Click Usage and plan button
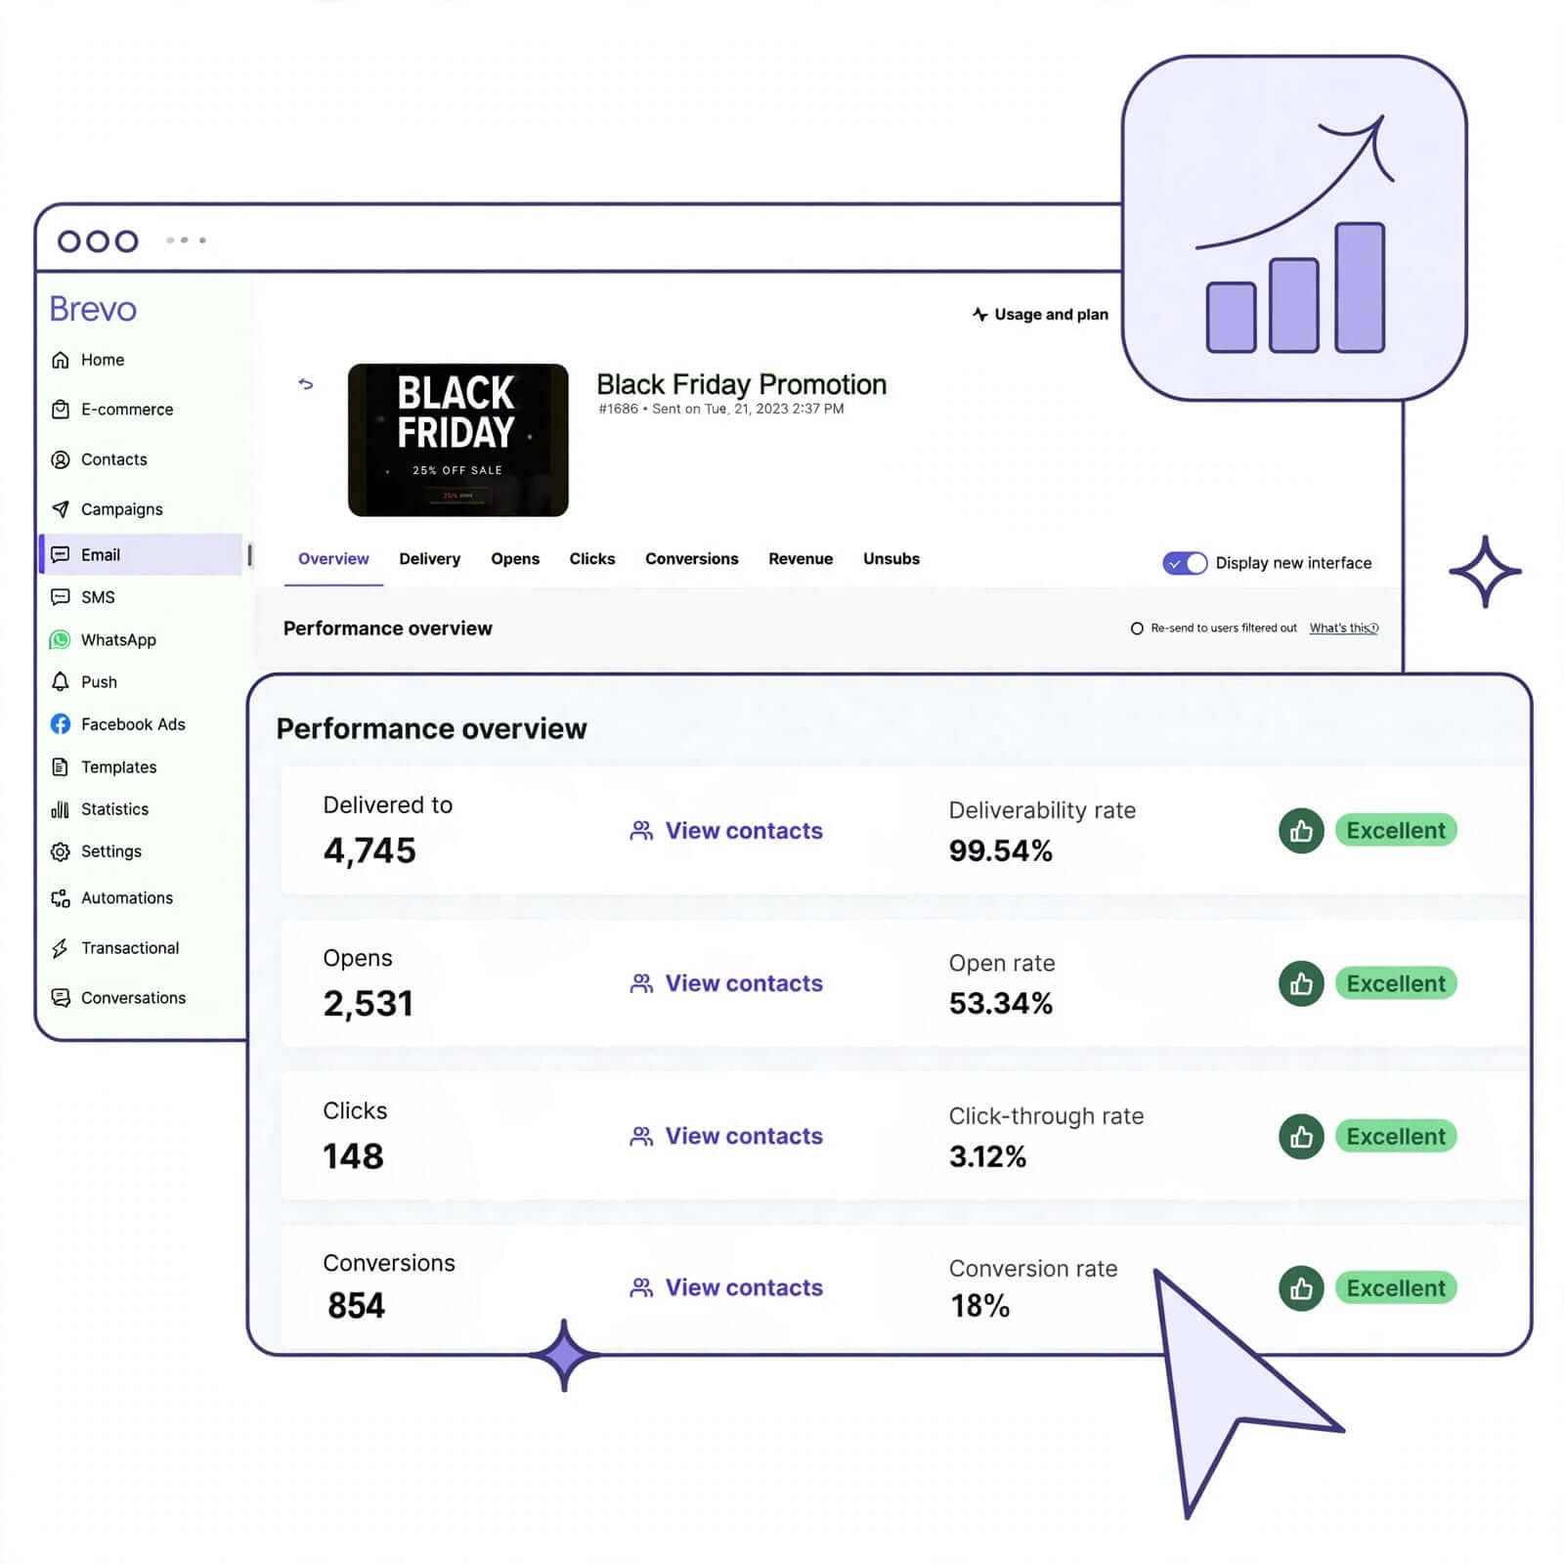 [1040, 315]
